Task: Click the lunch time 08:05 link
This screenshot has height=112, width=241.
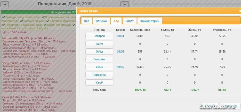Action: click(x=120, y=51)
